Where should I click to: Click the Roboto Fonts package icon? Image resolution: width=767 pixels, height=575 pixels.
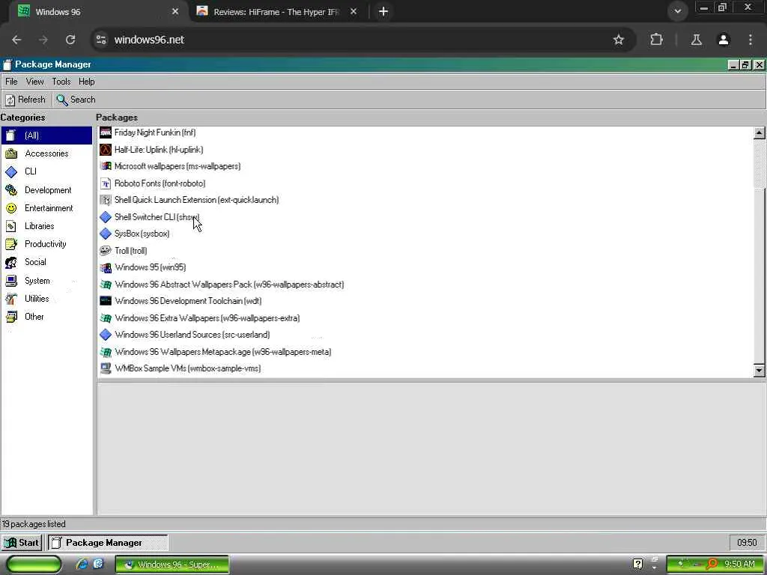(x=106, y=183)
